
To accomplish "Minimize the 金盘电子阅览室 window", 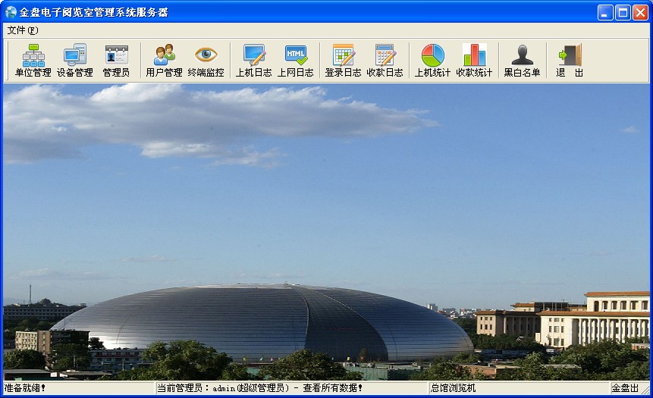I will [605, 12].
